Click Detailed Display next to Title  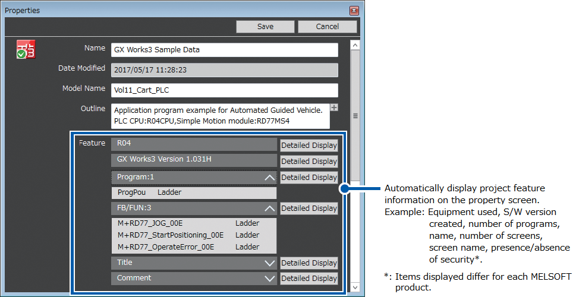click(309, 263)
